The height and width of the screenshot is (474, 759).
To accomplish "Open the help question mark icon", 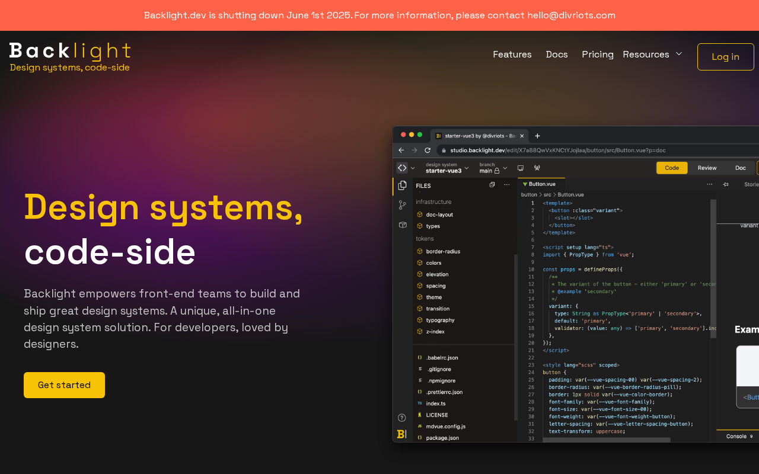I will 401,418.
